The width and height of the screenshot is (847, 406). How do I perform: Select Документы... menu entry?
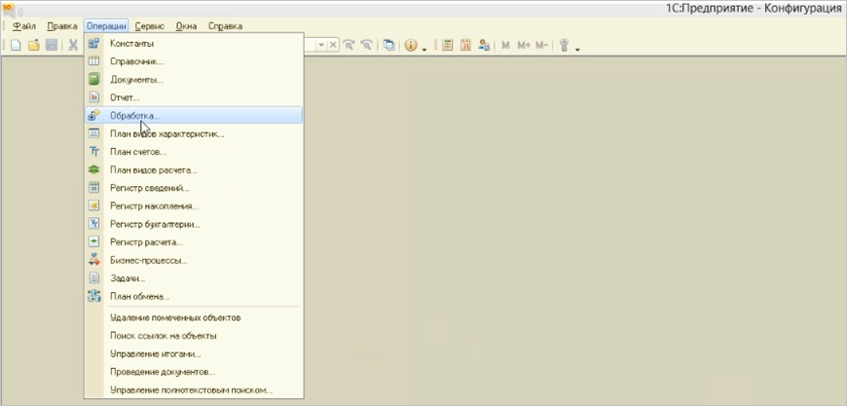pos(194,80)
